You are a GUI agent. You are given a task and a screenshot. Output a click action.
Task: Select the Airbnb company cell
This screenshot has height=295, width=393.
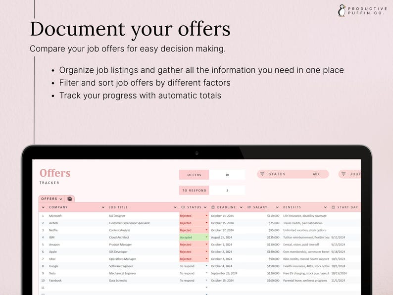pyautogui.click(x=77, y=223)
